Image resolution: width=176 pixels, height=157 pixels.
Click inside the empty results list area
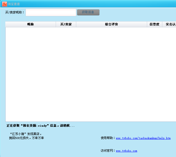(x=89, y=73)
